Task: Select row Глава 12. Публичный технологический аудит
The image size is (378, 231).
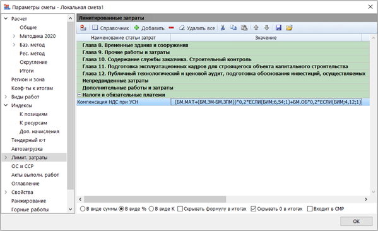Action: coord(223,74)
